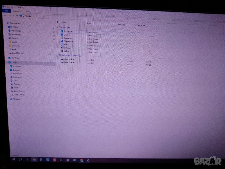The image size is (225, 169).
Task: Click the Windows Start button
Action: pos(13,159)
